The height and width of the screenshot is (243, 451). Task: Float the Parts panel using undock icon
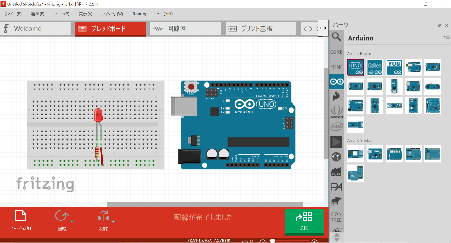439,25
